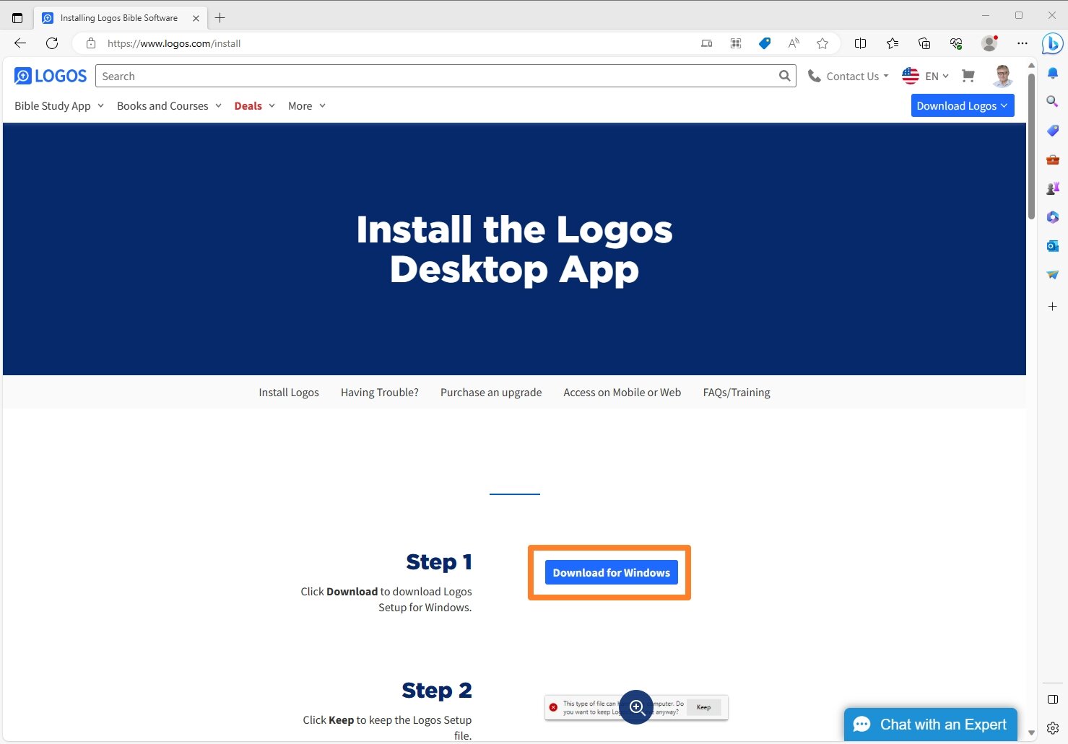
Task: Open Outlook from the Edge sidebar
Action: (x=1052, y=245)
